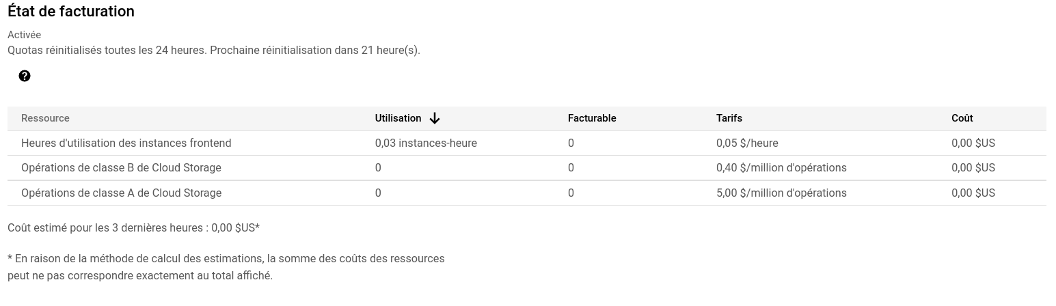Click the footnote about estimation calculation method

pyautogui.click(x=226, y=267)
